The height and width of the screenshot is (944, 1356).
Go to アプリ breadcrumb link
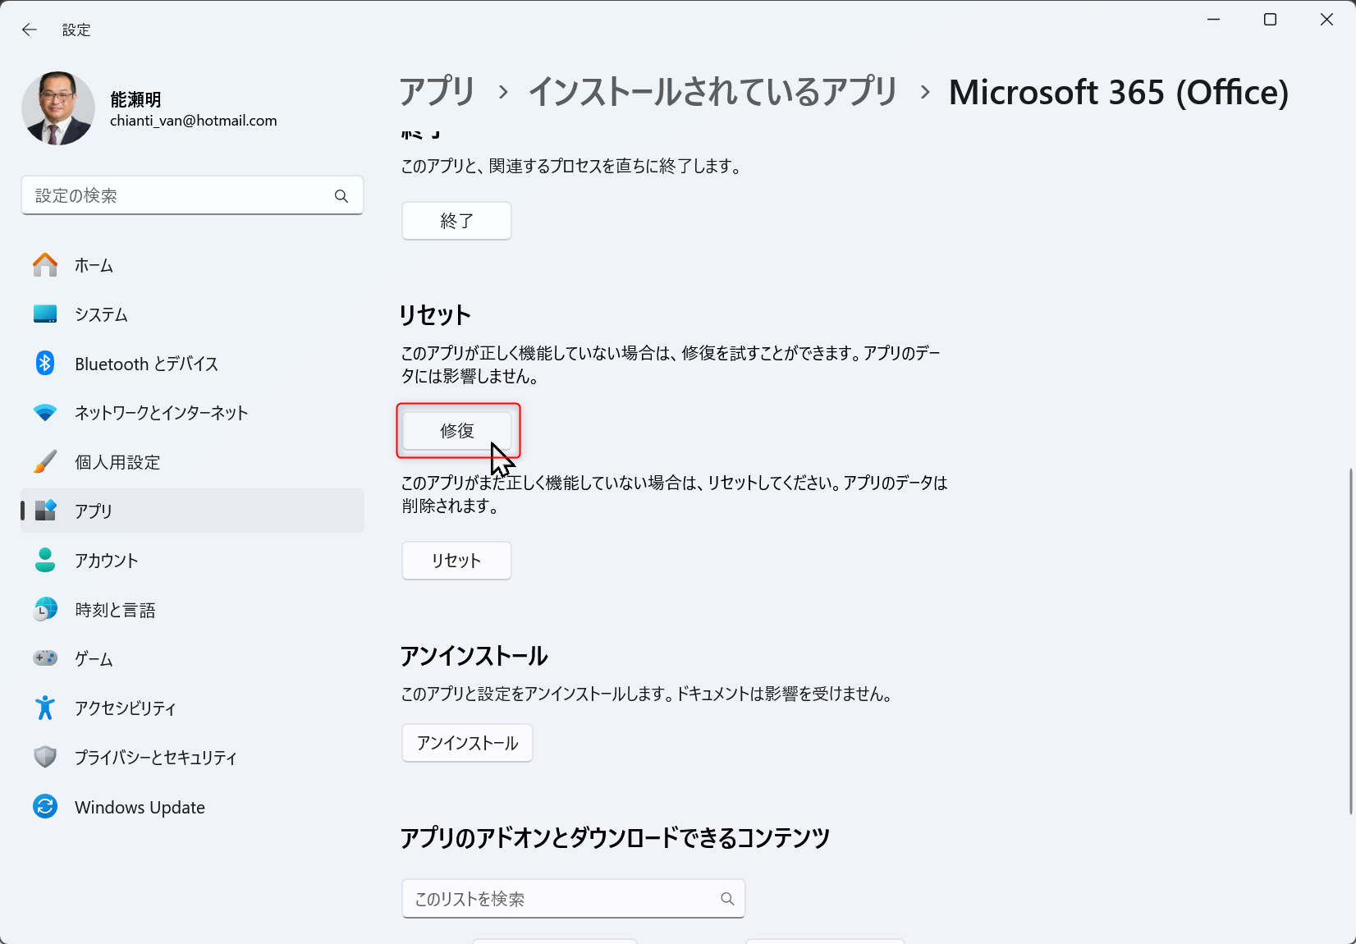437,92
